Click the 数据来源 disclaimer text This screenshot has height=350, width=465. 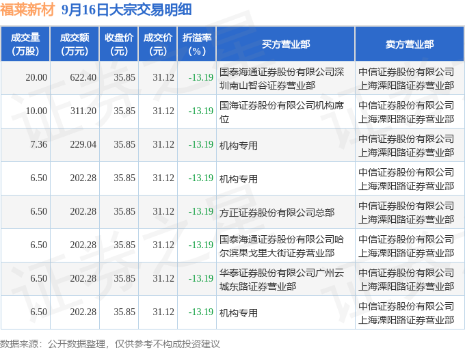pyautogui.click(x=109, y=344)
